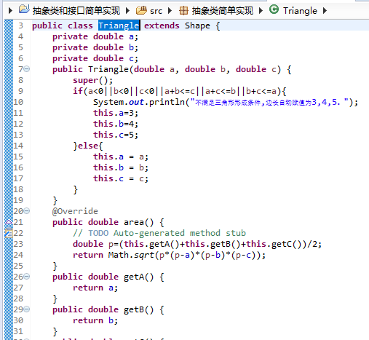Image resolution: width=369 pixels, height=340 pixels.
Task: Click the green class icon beside Triangle
Action: 274,9
